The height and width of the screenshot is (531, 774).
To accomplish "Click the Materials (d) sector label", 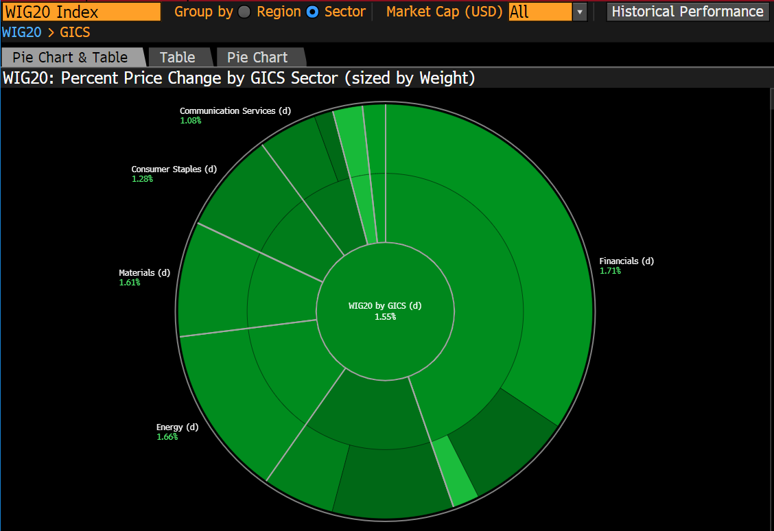I will pyautogui.click(x=144, y=273).
